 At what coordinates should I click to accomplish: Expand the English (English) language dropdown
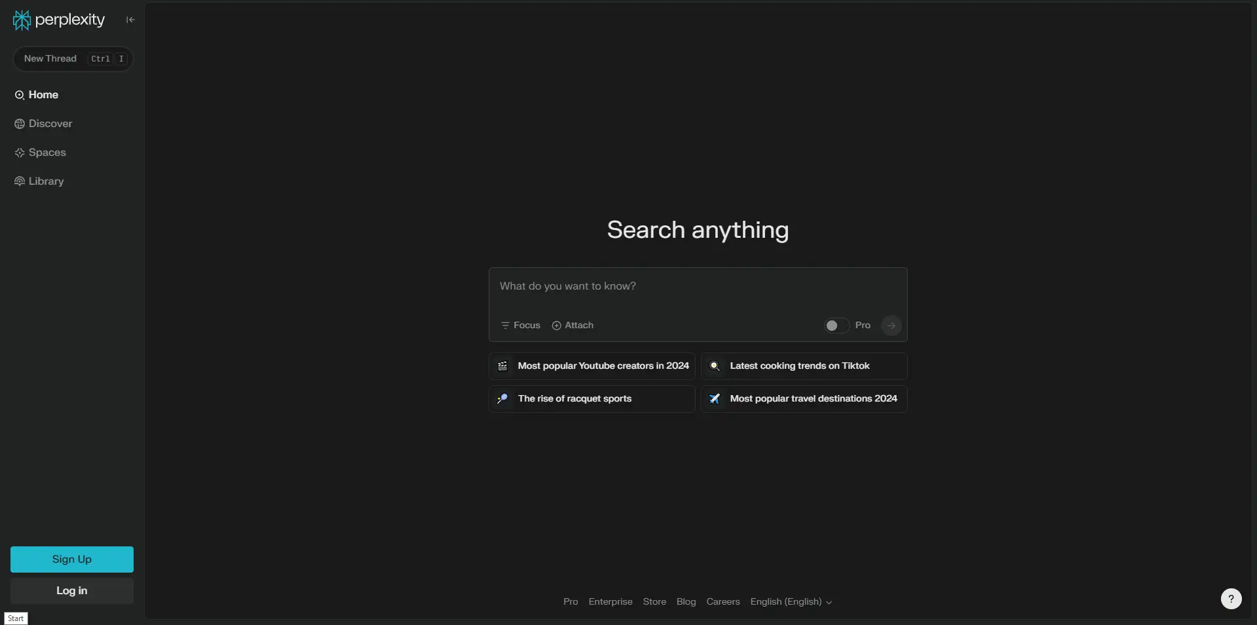click(791, 602)
